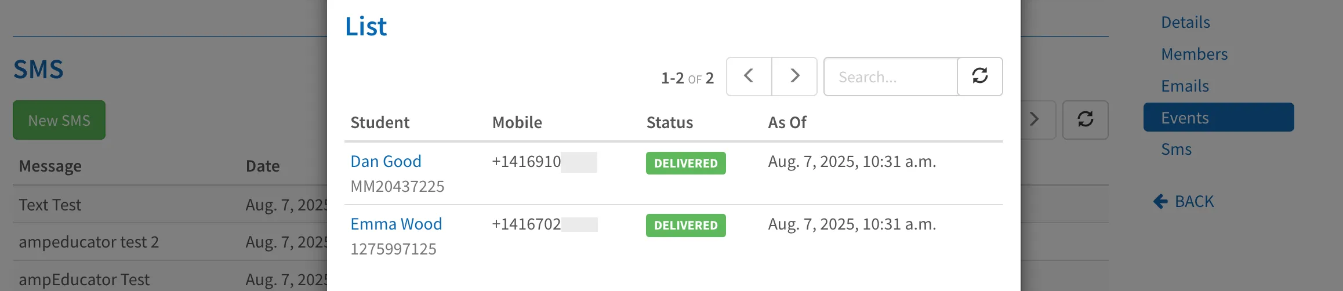Click Dan Good's DELIVERED status badge

point(686,163)
